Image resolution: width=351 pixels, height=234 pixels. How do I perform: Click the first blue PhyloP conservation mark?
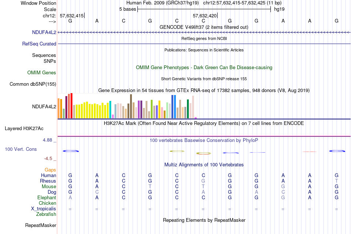click(x=71, y=151)
